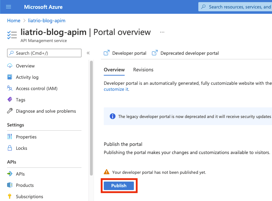Click the Diagnose wrench icon
The height and width of the screenshot is (201, 272).
pyautogui.click(x=10, y=111)
